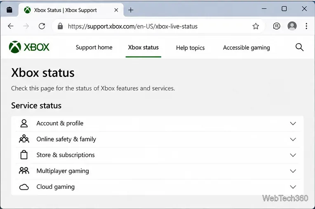The height and width of the screenshot is (209, 315).
Task: Open the site search magnifier icon
Action: tap(299, 47)
